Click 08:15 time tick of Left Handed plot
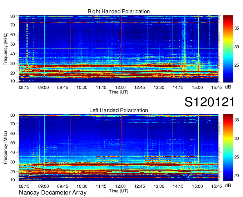The image size is (243, 197). [24, 186]
